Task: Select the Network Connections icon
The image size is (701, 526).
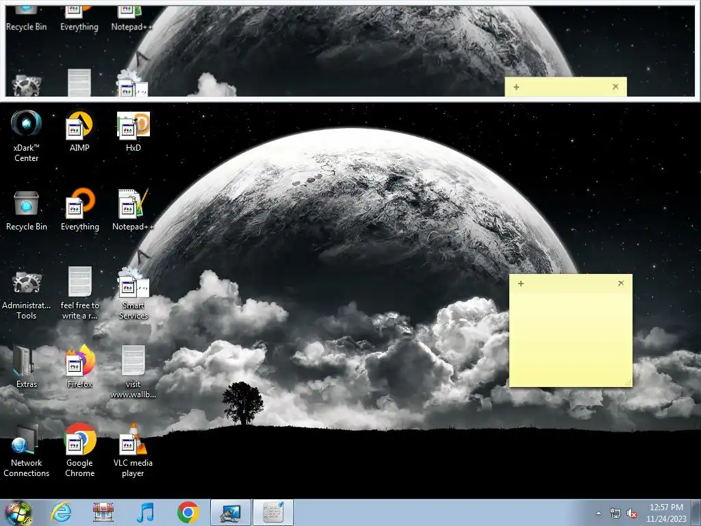Action: [x=27, y=451]
